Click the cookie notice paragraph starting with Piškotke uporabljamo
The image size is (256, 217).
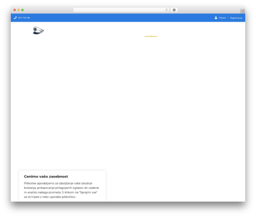click(61, 190)
